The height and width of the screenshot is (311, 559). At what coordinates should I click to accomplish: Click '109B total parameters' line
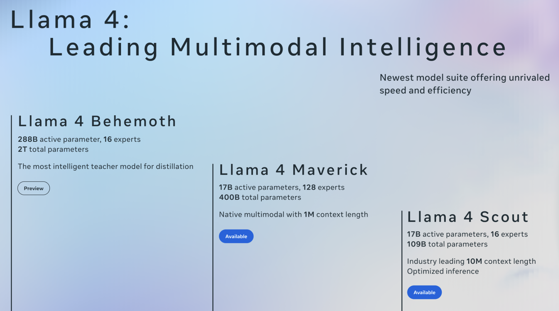tap(447, 244)
